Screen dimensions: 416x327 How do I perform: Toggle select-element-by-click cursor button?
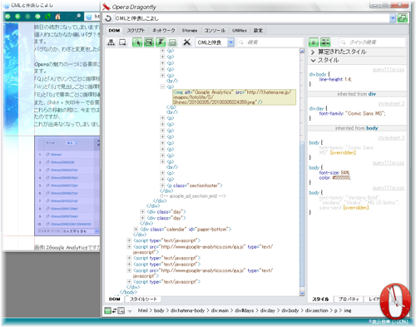click(137, 42)
